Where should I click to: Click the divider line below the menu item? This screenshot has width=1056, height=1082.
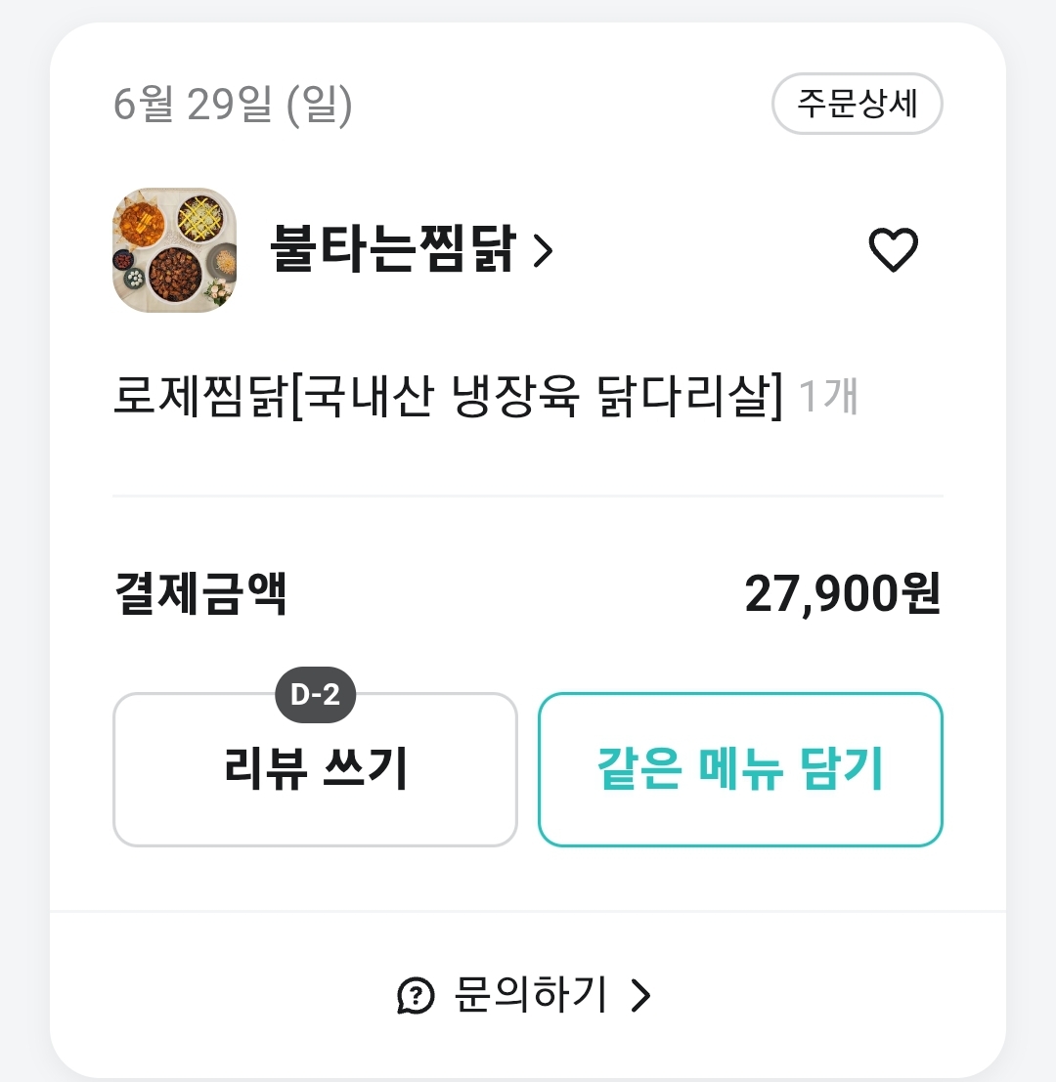pos(528,497)
